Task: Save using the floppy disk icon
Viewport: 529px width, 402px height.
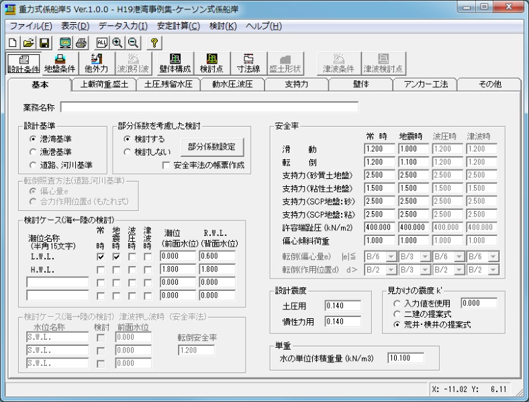Action: [44, 43]
